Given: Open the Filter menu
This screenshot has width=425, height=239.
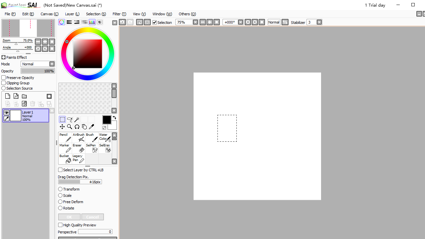Looking at the screenshot, I should tap(119, 14).
